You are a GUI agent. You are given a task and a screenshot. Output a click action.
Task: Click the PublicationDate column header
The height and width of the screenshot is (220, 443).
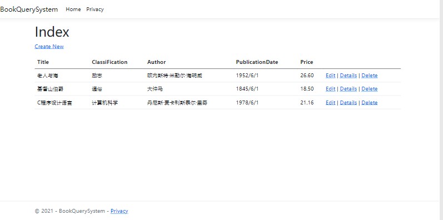(x=257, y=62)
